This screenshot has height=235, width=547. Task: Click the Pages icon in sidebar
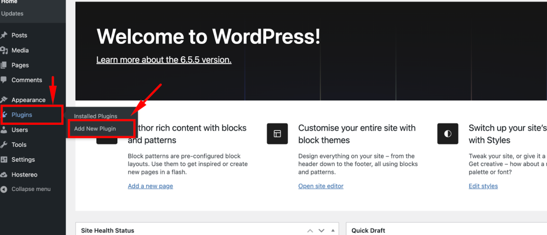pos(4,65)
